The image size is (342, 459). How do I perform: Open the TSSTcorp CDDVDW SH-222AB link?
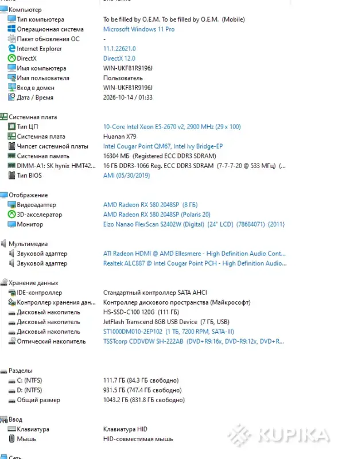point(193,341)
